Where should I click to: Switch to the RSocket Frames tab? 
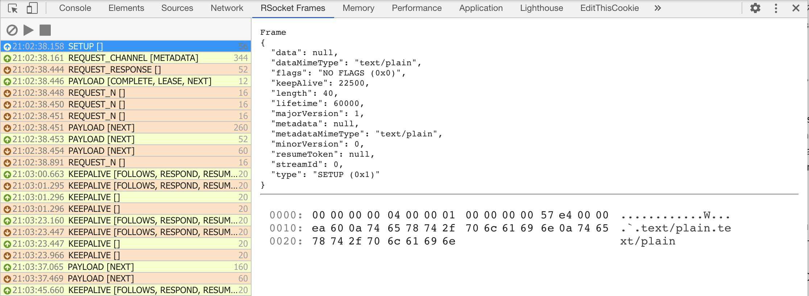coord(293,8)
